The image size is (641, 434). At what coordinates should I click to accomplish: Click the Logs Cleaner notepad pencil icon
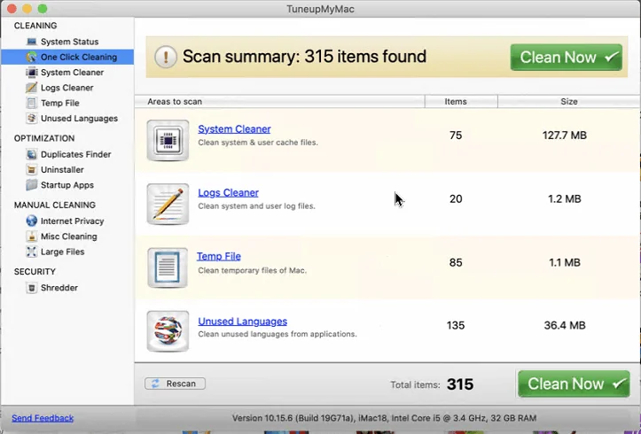[x=168, y=204]
